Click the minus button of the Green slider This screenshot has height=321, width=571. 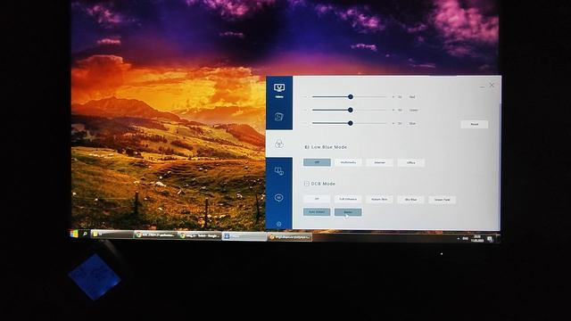[x=306, y=110]
